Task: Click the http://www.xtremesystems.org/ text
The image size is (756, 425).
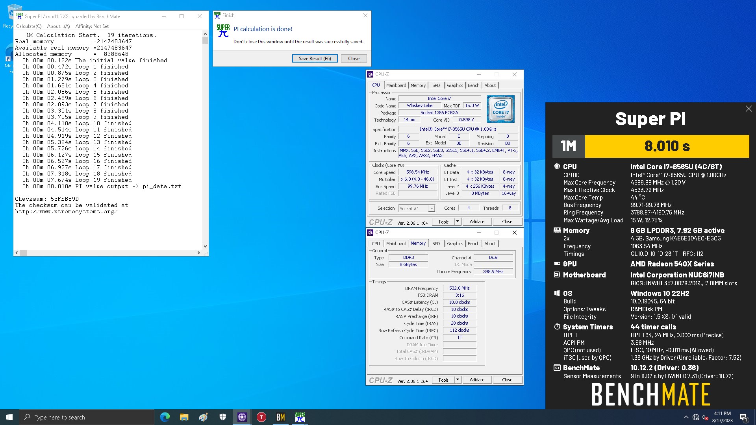Action: click(67, 212)
